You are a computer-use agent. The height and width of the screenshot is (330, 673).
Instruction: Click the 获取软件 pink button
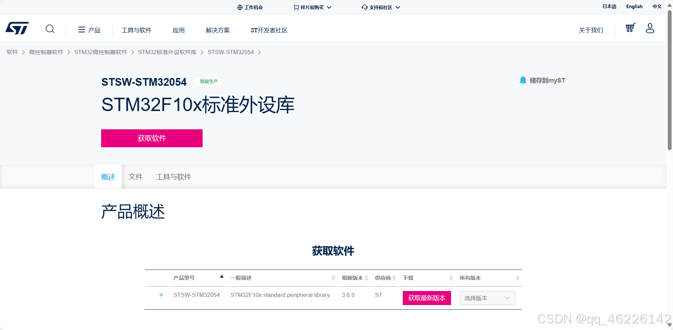coord(152,138)
